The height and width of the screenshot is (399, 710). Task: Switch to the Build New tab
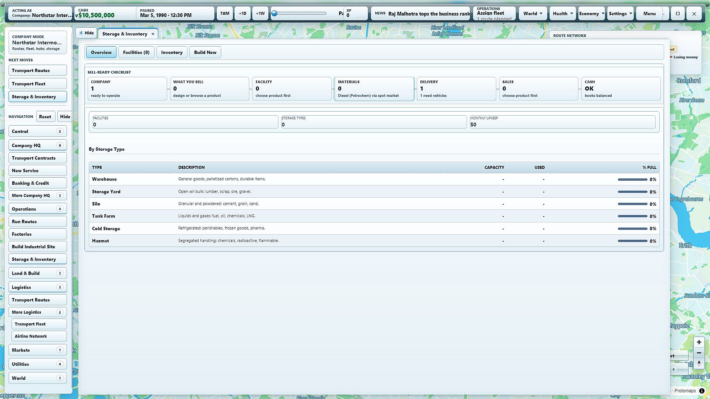point(205,52)
